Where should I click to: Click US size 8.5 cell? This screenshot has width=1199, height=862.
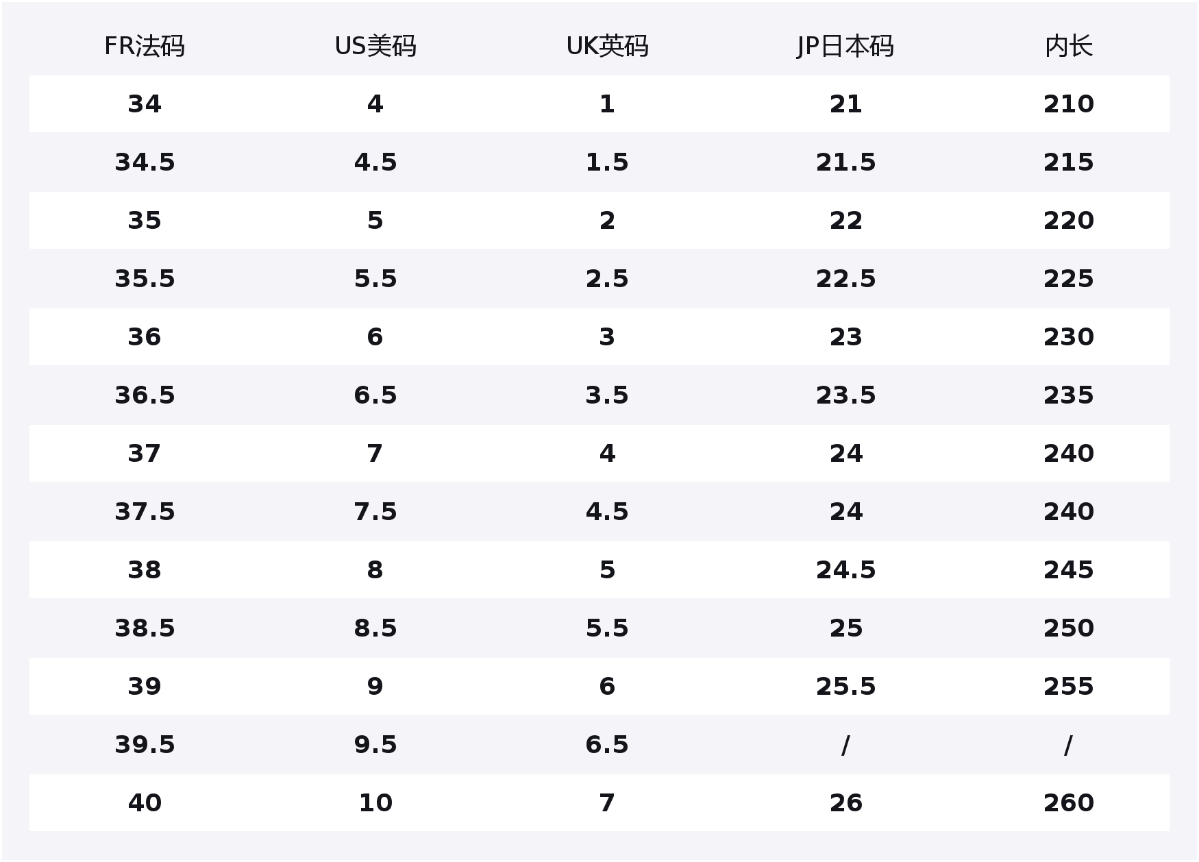[375, 628]
